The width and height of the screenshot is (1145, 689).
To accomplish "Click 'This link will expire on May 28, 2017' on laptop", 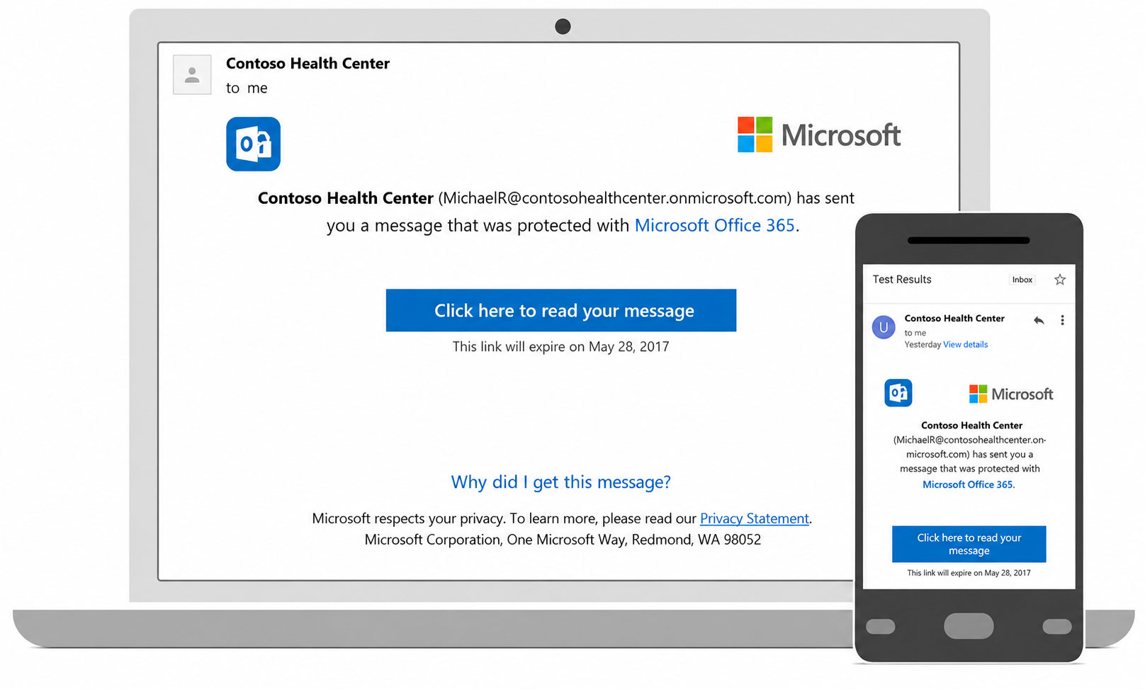I will [560, 346].
